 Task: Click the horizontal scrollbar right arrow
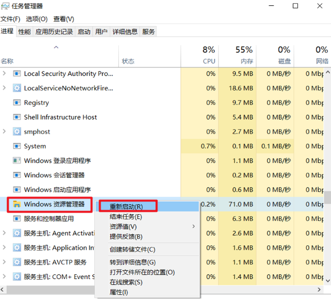pos(319,290)
